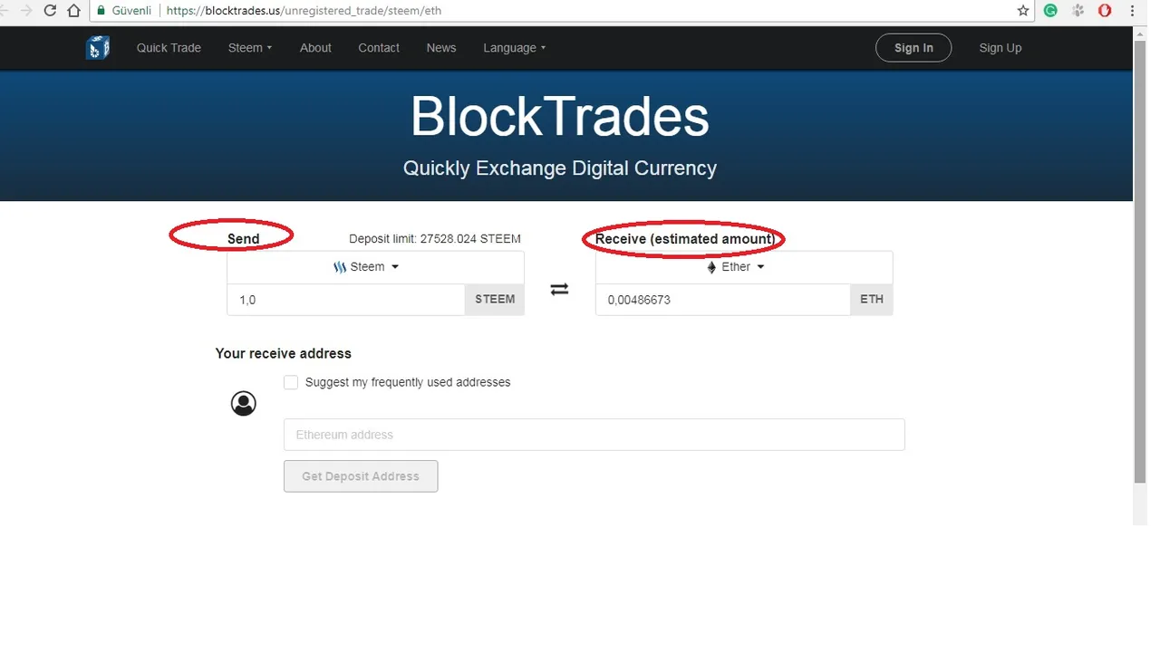This screenshot has height=652, width=1160.
Task: Open the Ether receive currency dropdown
Action: pos(744,267)
